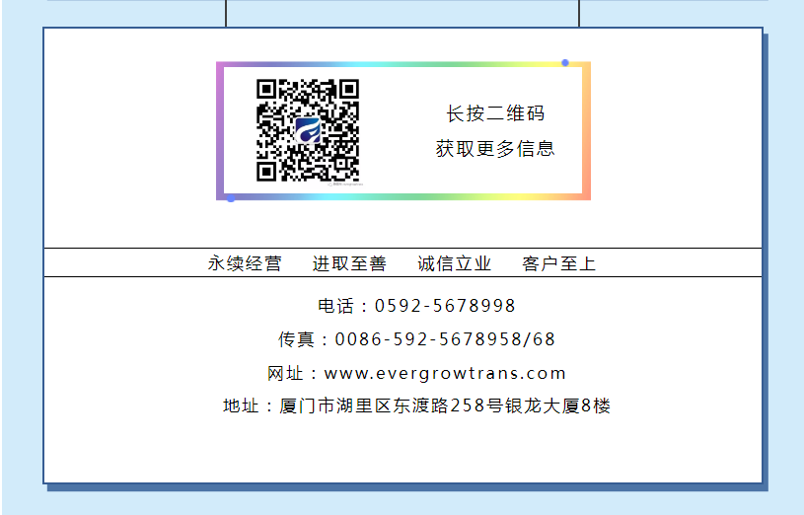The image size is (804, 515).
Task: Click the 传真 label
Action: (296, 339)
